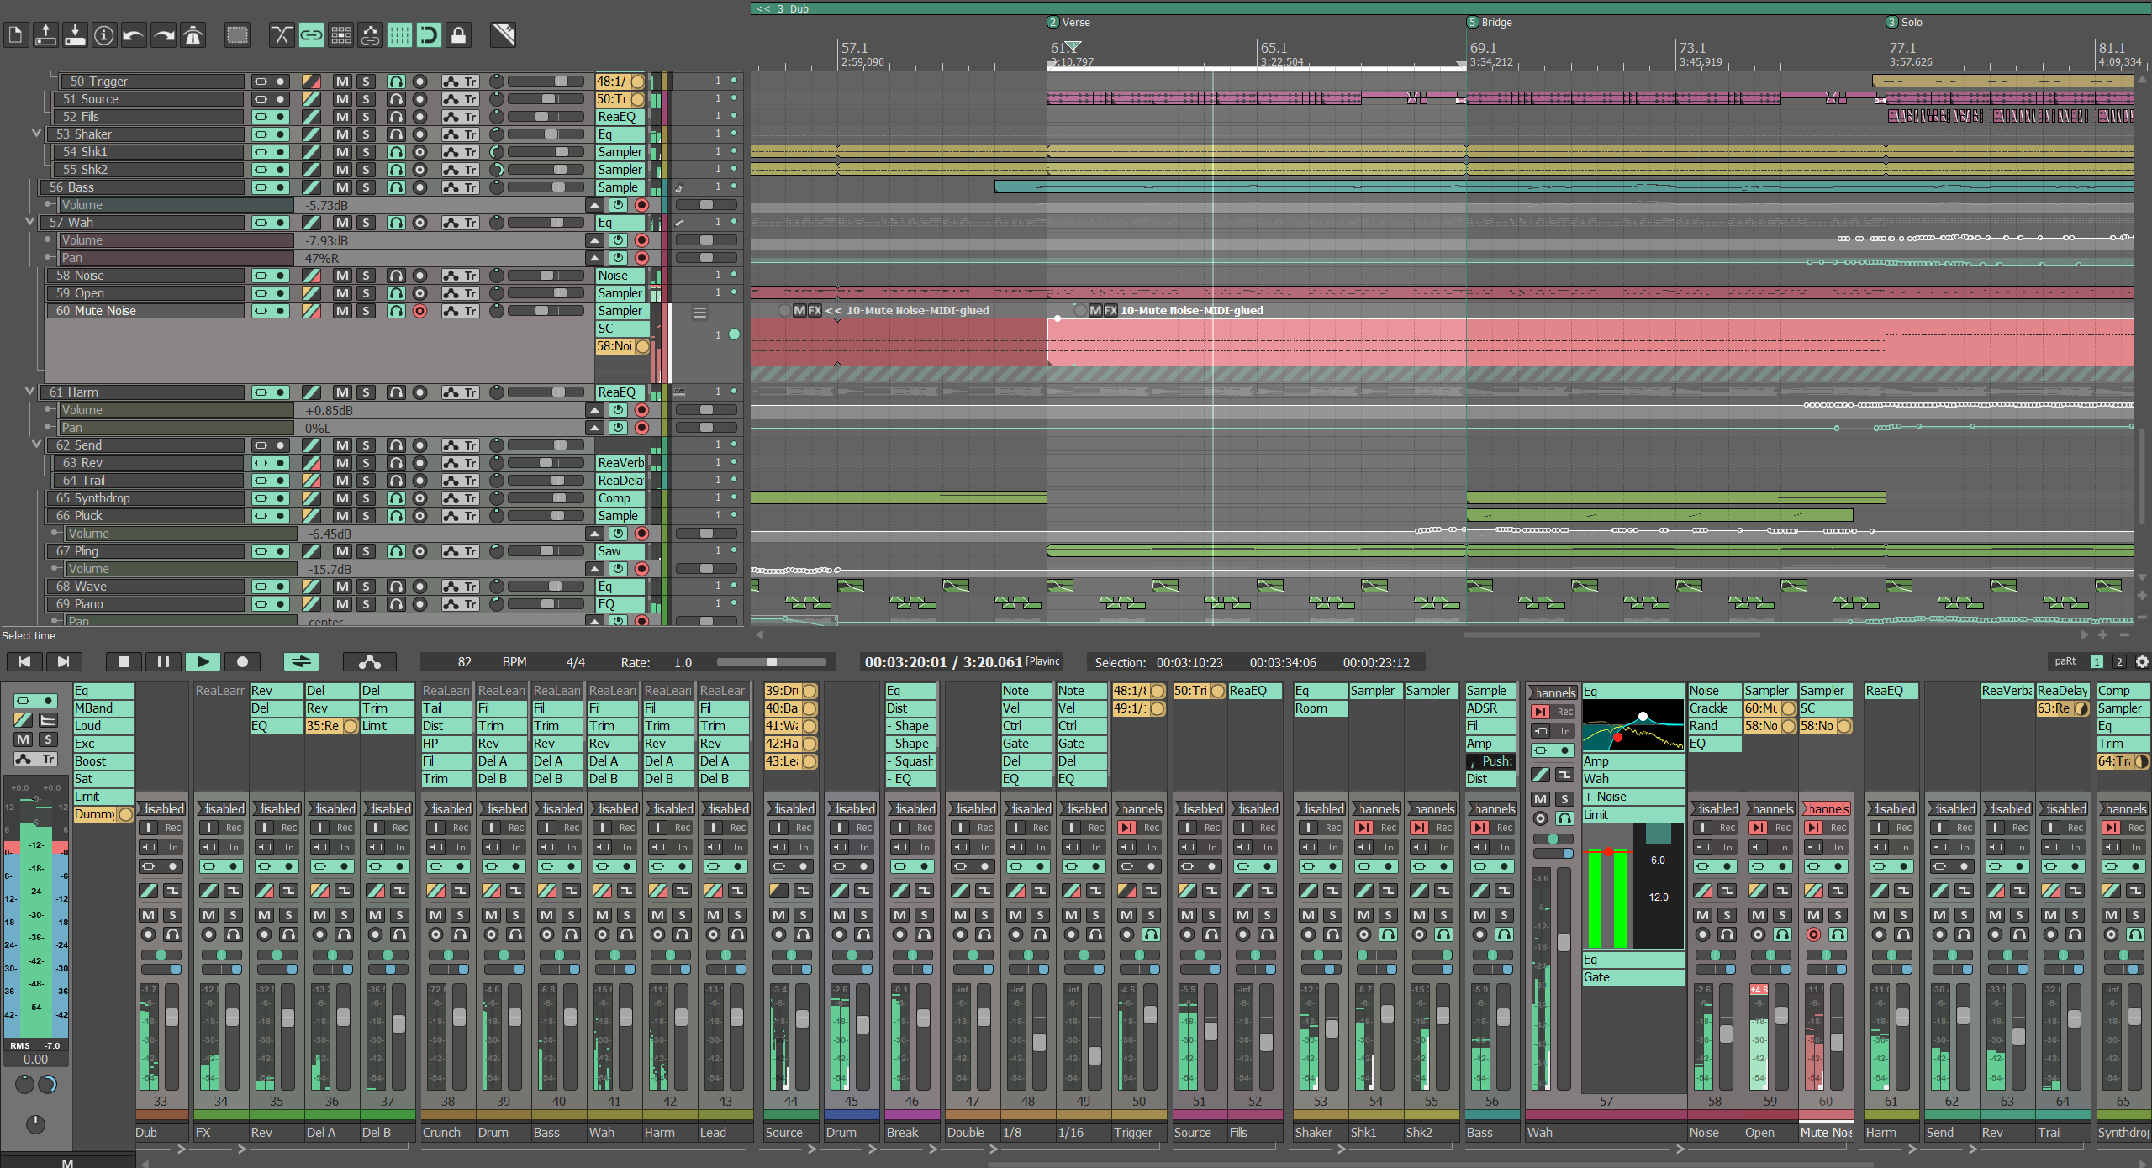Arm the Wah Pan envelope
Screen dimensions: 2152x1168
tap(641, 258)
